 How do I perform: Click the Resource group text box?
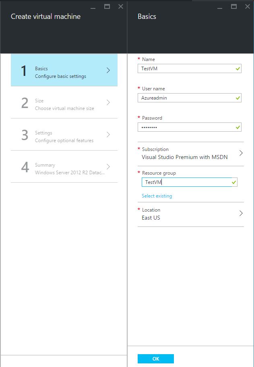pyautogui.click(x=190, y=182)
